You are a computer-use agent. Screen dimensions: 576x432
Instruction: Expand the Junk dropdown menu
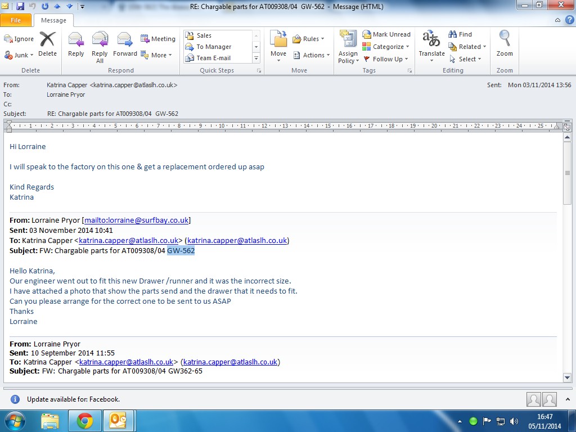20,55
